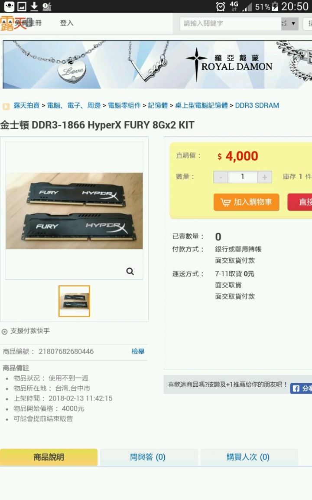Click the keyword search input field
Screen dimensions: 312x500
[231, 23]
